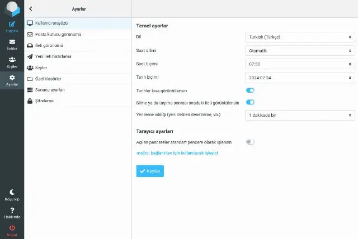
Task: Click the Saat biçimi label
Action: click(x=147, y=64)
